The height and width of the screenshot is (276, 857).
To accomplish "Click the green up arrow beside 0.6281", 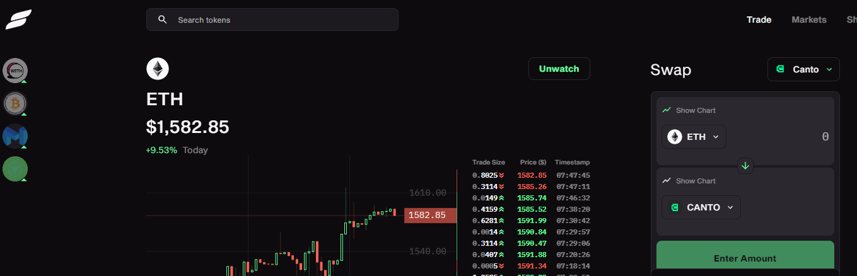I will click(x=501, y=221).
